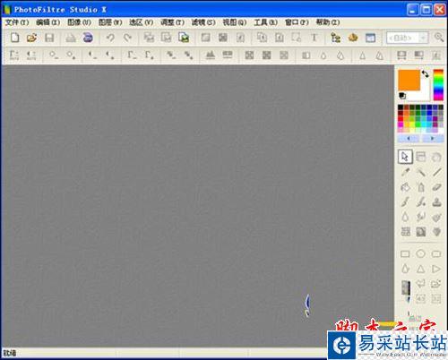The width and height of the screenshot is (448, 360).
Task: Undo the last action with the Undo arrow
Action: click(110, 38)
